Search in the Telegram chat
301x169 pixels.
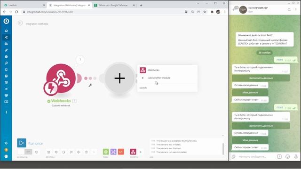pyautogui.click(x=289, y=9)
